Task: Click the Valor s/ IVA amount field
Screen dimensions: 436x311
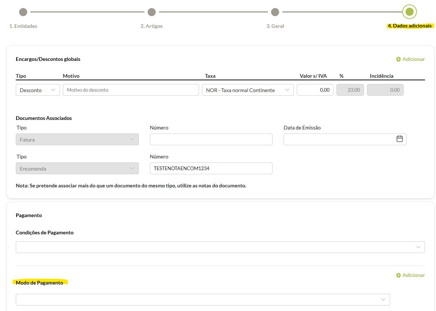Action: [315, 90]
